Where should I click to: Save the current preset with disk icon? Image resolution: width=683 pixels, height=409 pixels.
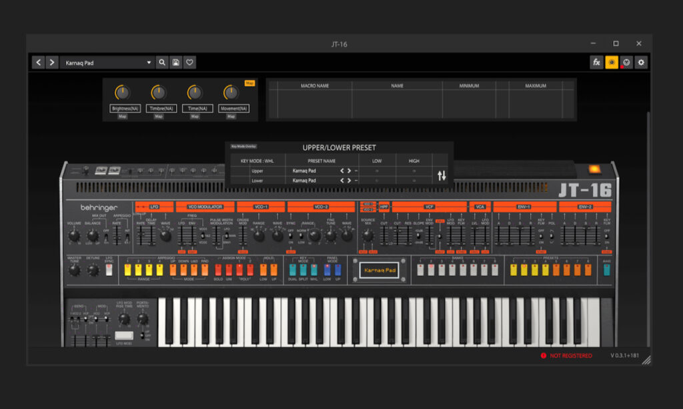[x=175, y=62]
